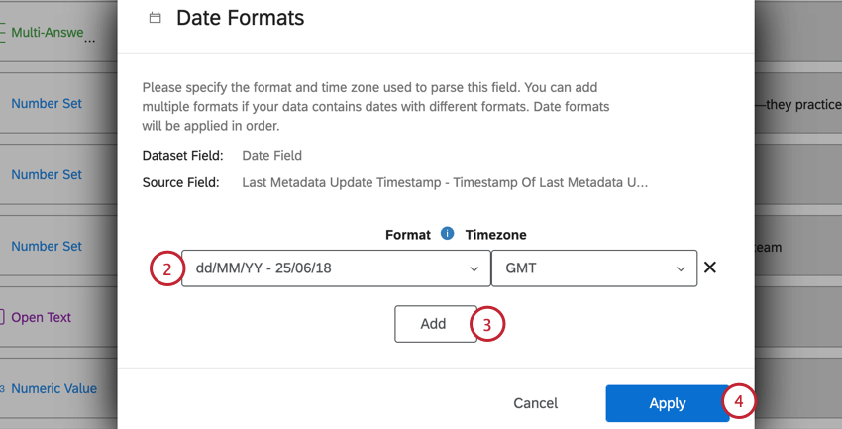842x429 pixels.
Task: Click the red step 3 marker
Action: pos(487,323)
